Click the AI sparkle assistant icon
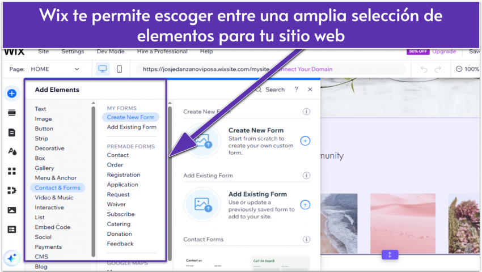 click(12, 258)
